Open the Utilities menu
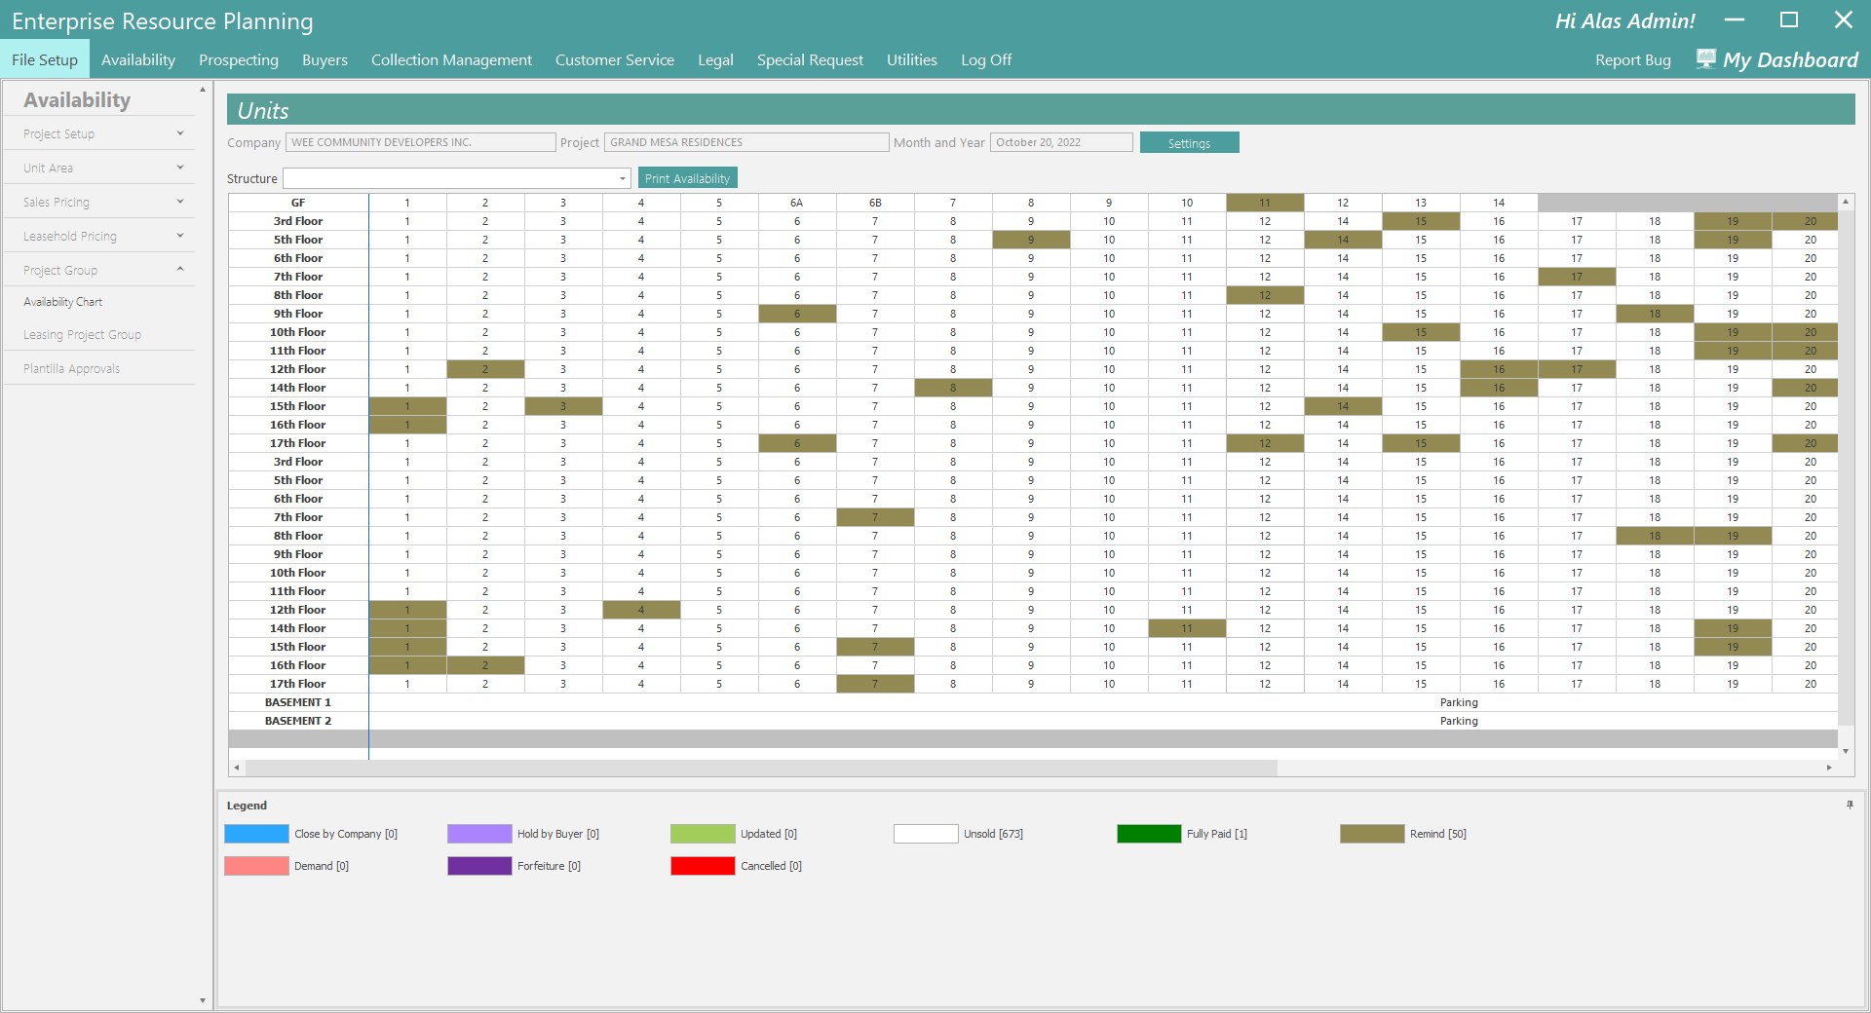Screen dimensions: 1871x1013 coord(912,59)
